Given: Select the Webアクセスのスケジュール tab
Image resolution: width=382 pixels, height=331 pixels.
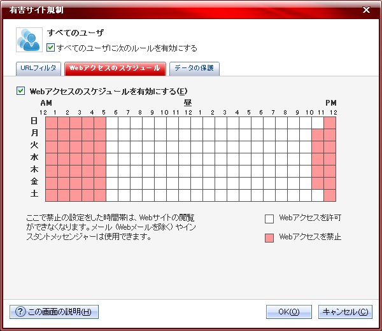Looking at the screenshot, I should pos(115,68).
